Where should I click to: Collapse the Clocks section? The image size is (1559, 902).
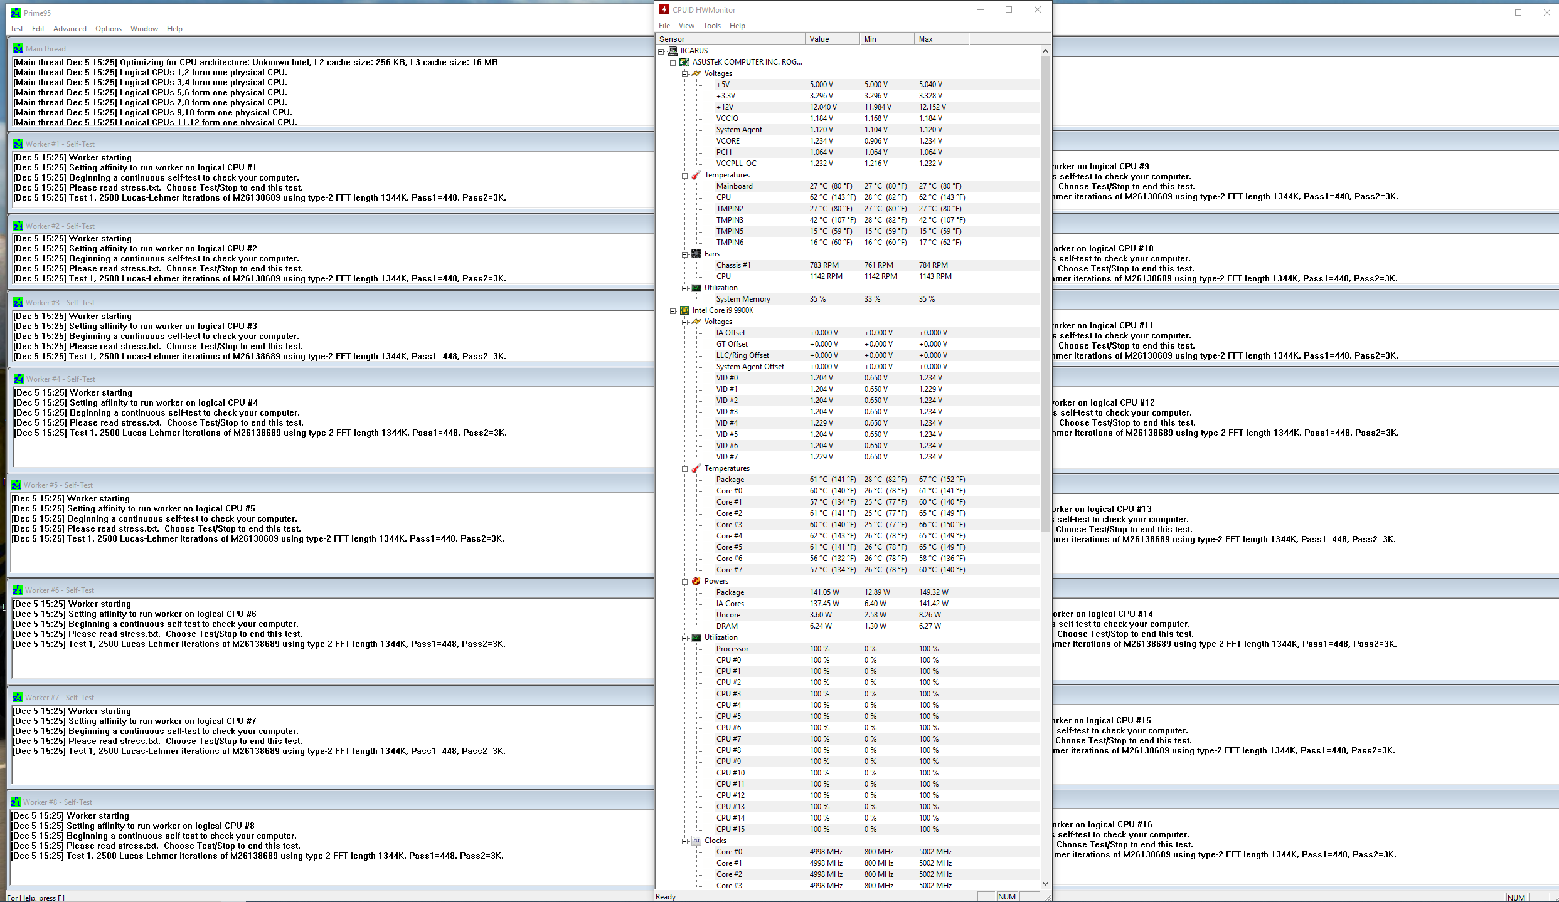tap(685, 841)
